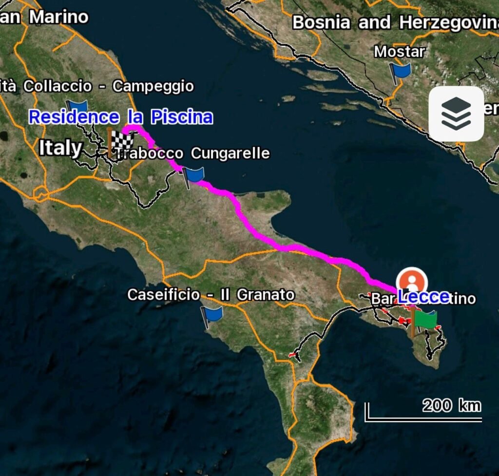Tap the Trabocco Cungarelle blue flag

[193, 178]
